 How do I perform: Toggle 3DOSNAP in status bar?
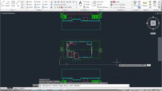(x=50, y=90)
